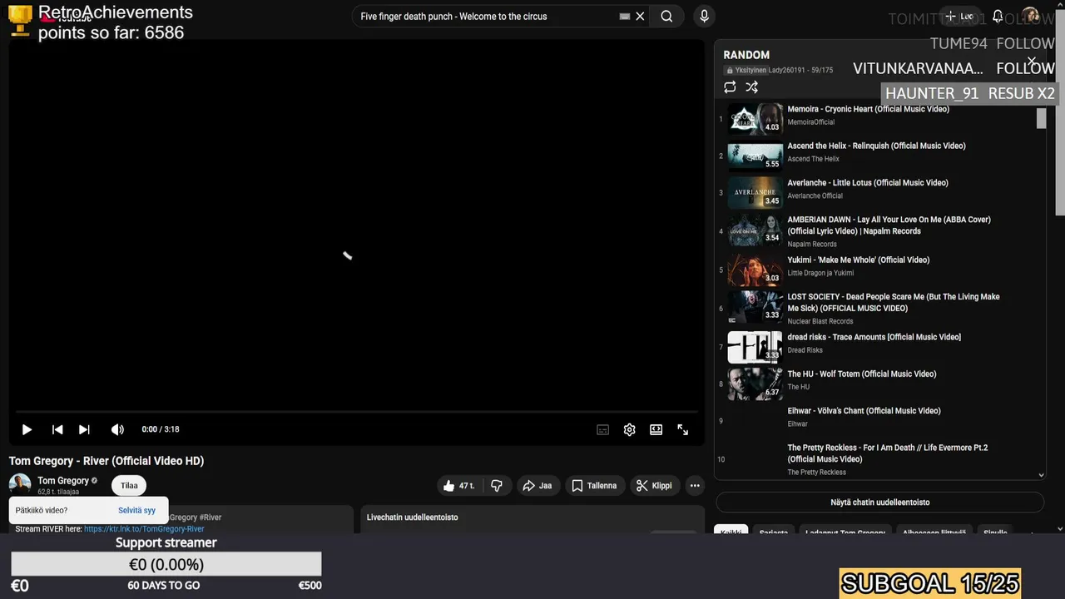Enter fullscreen mode
The image size is (1065, 599).
(683, 429)
